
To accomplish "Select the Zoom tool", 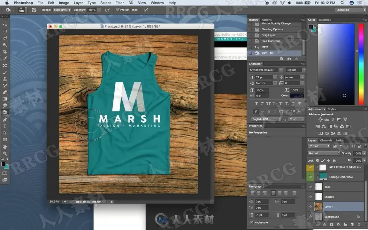I will pyautogui.click(x=5, y=153).
